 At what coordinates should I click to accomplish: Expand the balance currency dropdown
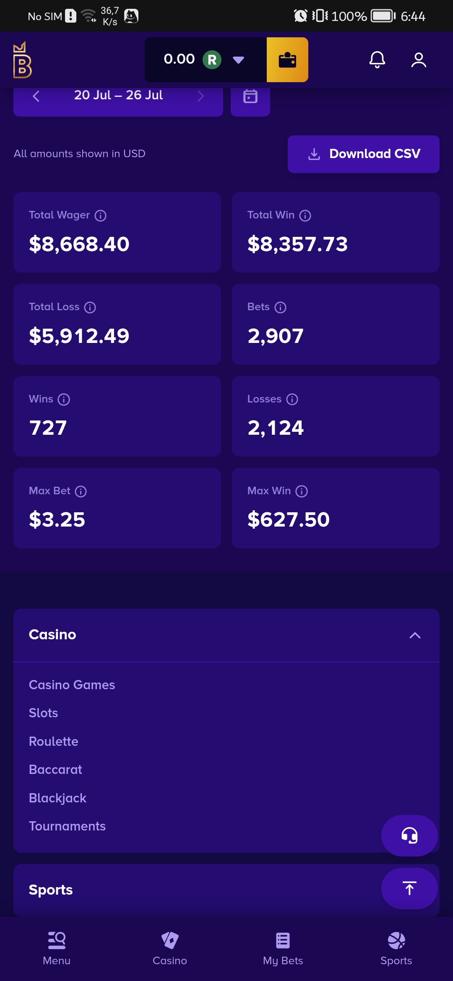coord(238,60)
